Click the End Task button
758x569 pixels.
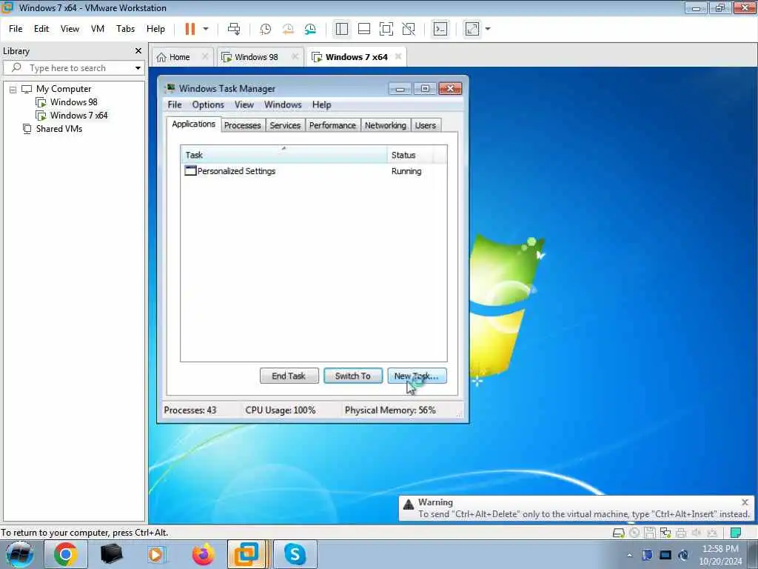point(289,376)
